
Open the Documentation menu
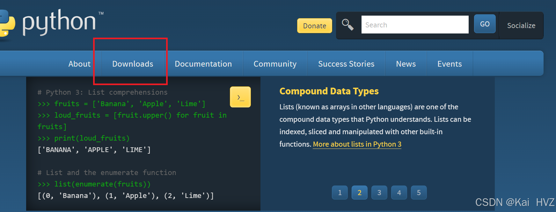(203, 64)
